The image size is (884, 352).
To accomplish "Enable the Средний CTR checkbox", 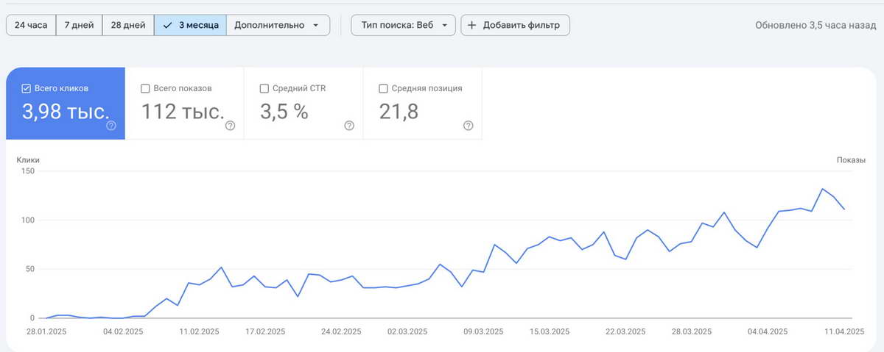I will click(x=264, y=88).
